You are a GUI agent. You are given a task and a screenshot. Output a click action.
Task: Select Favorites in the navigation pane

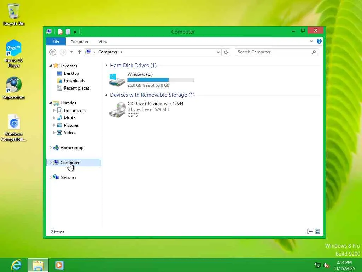69,66
